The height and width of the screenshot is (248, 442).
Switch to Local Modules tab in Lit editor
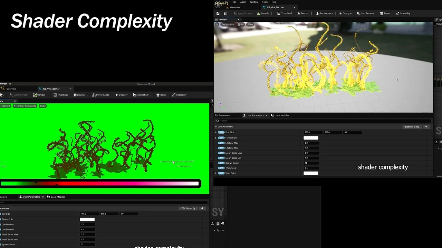coord(280,115)
